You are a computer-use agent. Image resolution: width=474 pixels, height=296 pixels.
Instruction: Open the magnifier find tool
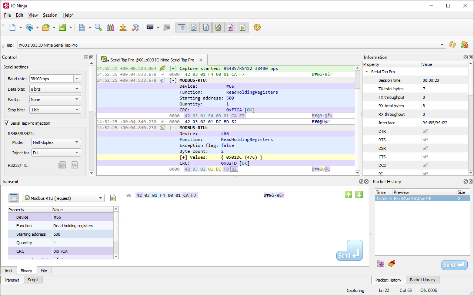98,27
